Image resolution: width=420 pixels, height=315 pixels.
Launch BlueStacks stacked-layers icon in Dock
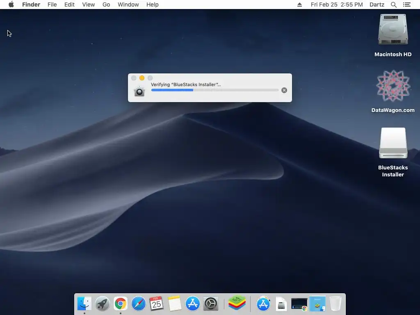[237, 303]
